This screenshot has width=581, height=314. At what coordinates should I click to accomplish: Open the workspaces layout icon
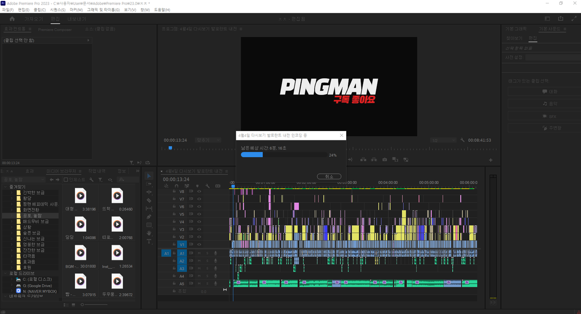click(548, 19)
